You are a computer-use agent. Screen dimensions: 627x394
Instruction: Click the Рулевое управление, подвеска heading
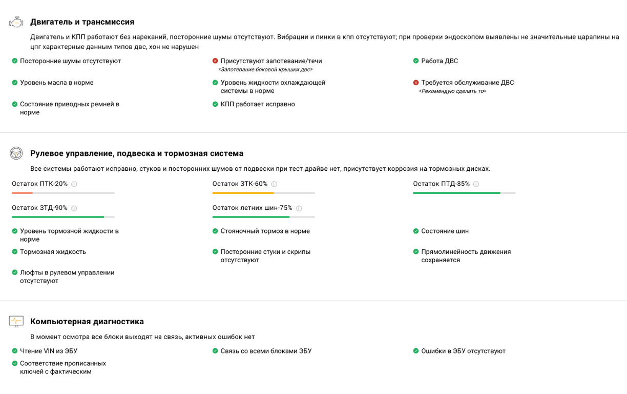click(137, 153)
